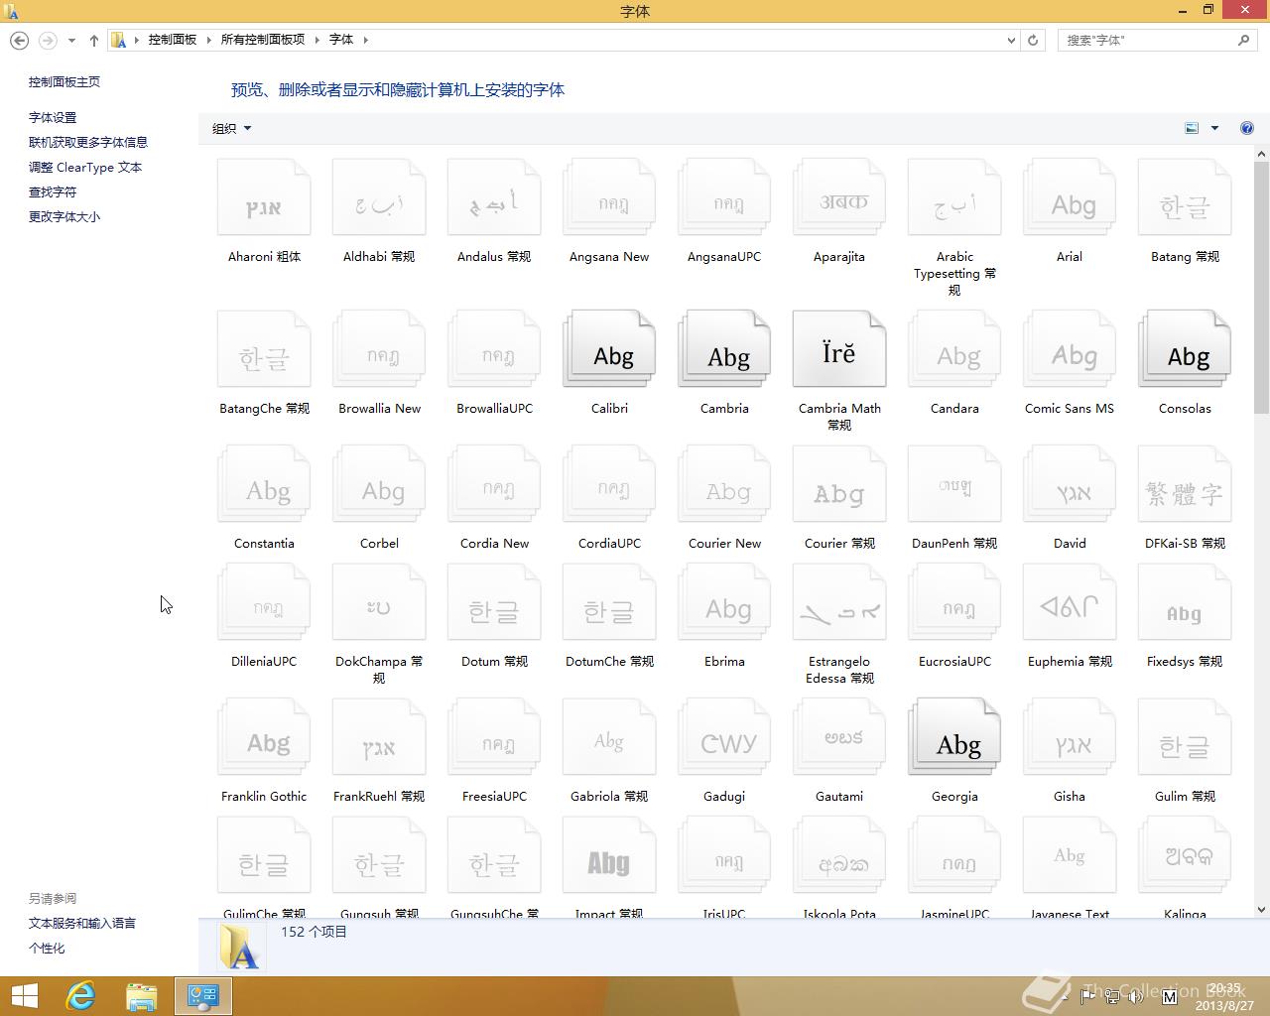This screenshot has height=1016, width=1270.
Task: Select the Corbel font icon
Action: pyautogui.click(x=379, y=484)
